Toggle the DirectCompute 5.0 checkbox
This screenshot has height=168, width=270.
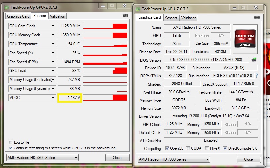click(x=225, y=148)
